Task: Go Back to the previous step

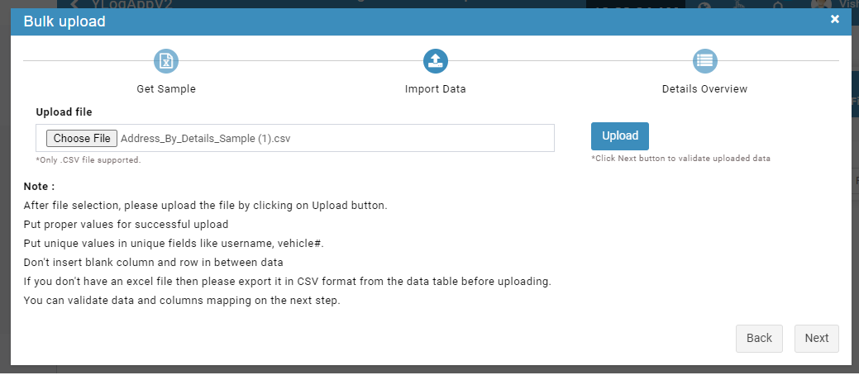Action: [759, 339]
